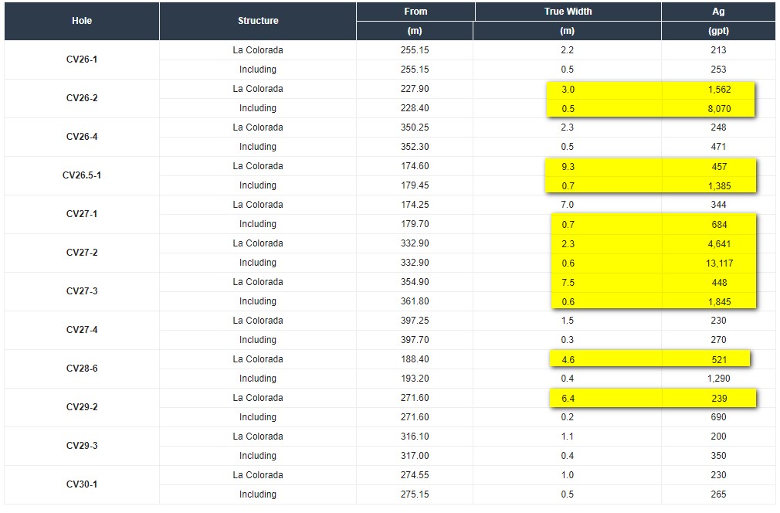Select the highlighted 9.3 true width cell
Image resolution: width=780 pixels, height=513 pixels.
click(568, 167)
